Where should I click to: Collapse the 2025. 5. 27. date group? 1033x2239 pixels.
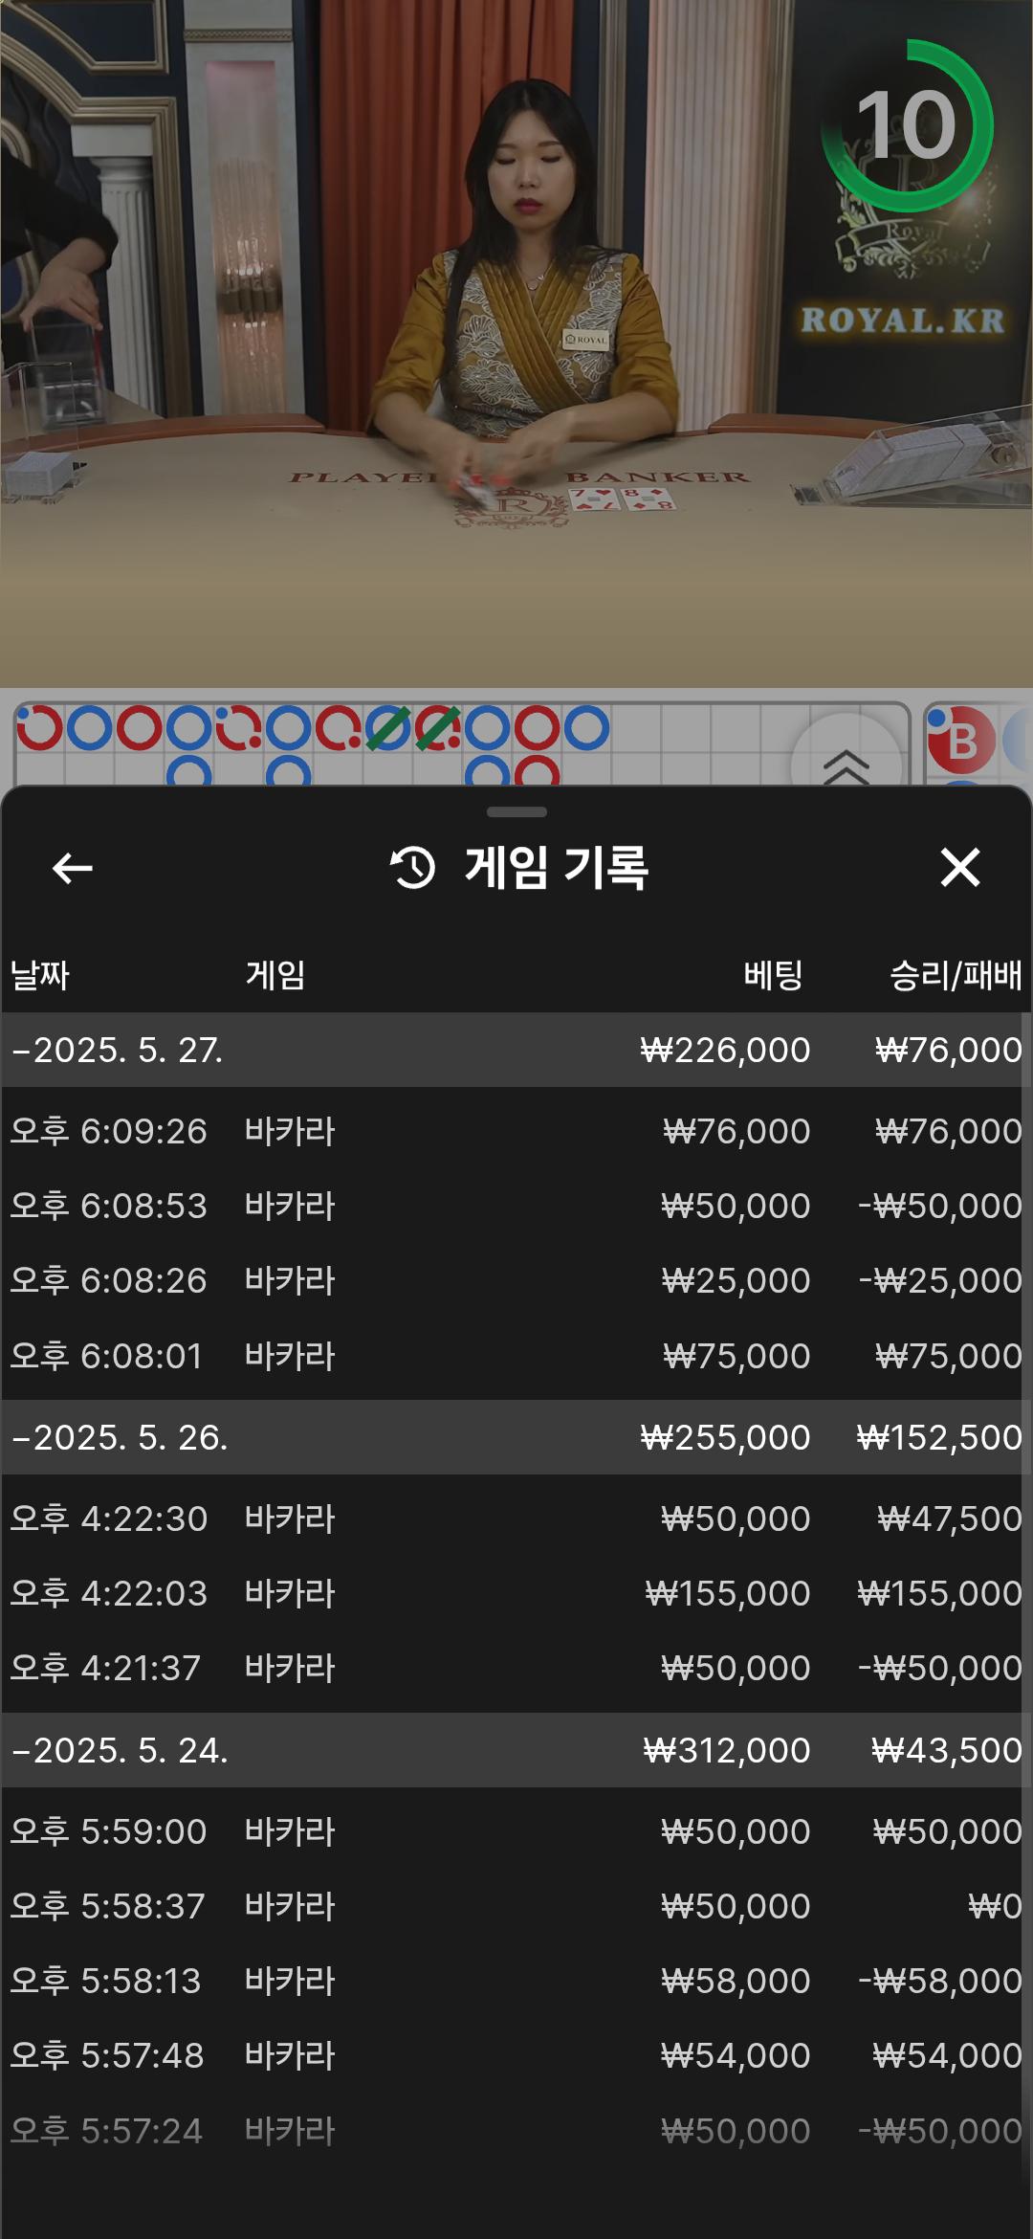117,1050
